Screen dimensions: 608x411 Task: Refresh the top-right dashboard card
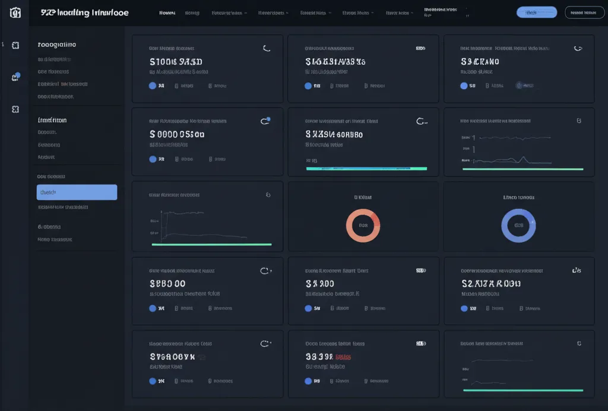pyautogui.click(x=578, y=49)
